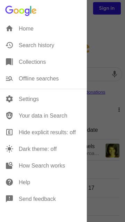Open the Search history clock icon
Viewport: 125px width, 222px height.
coord(9,45)
